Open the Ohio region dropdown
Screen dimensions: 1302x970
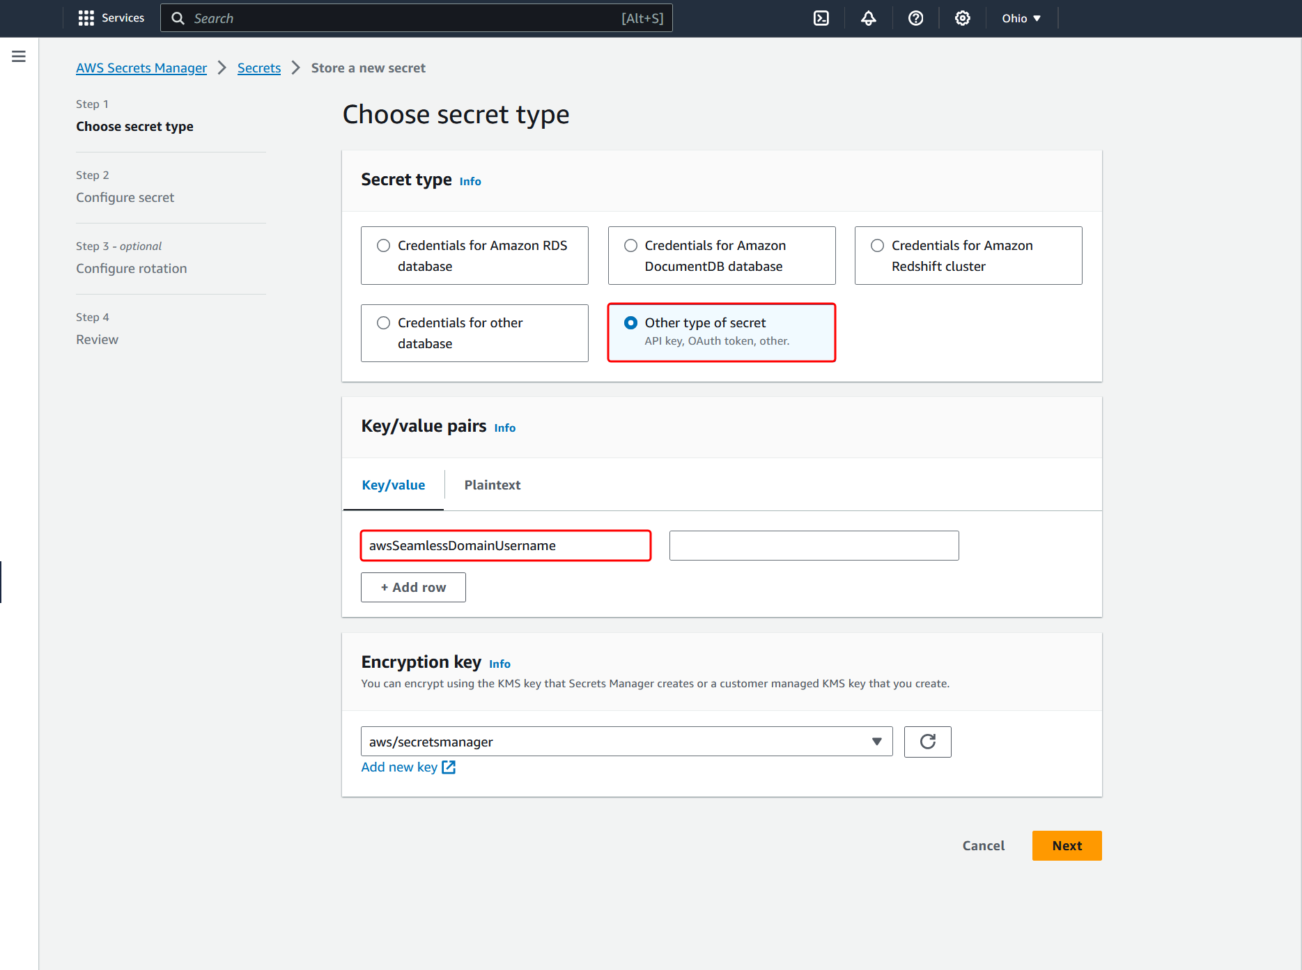[x=1021, y=17]
